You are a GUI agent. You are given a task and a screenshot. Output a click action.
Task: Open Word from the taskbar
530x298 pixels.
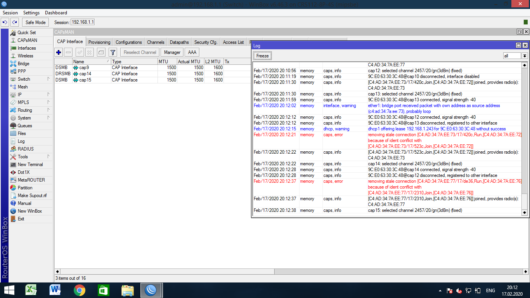pos(55,290)
